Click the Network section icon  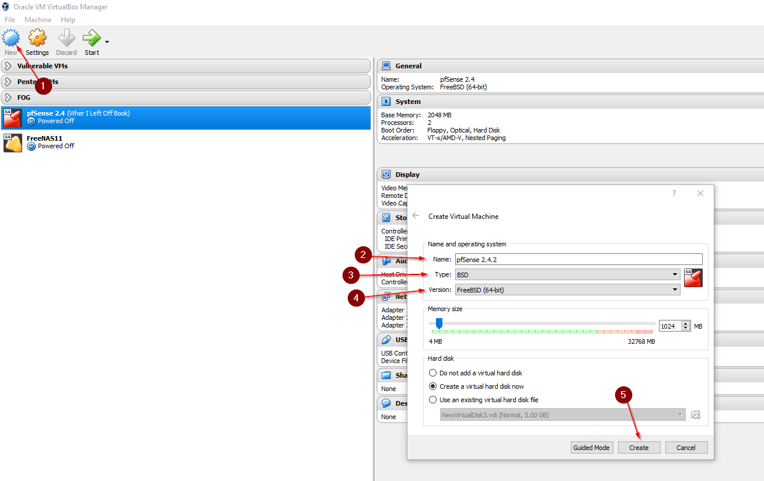click(386, 297)
